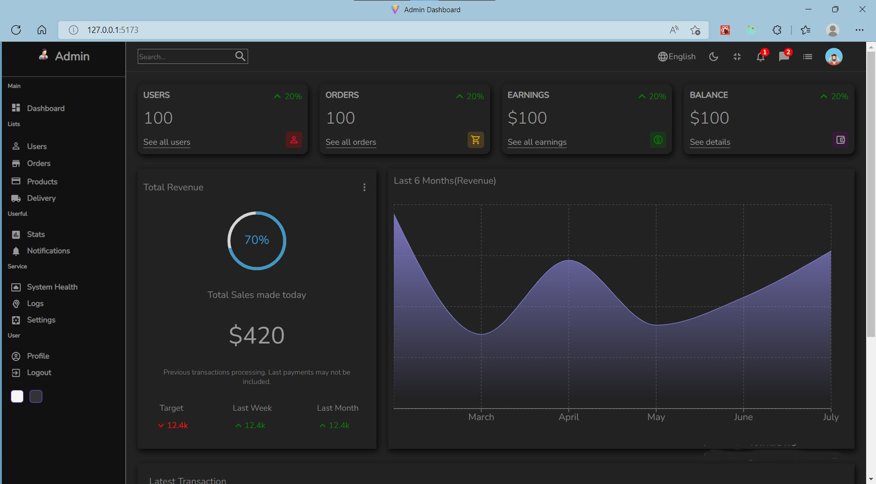Open See details link in Balance card
The image size is (876, 484).
coord(710,142)
